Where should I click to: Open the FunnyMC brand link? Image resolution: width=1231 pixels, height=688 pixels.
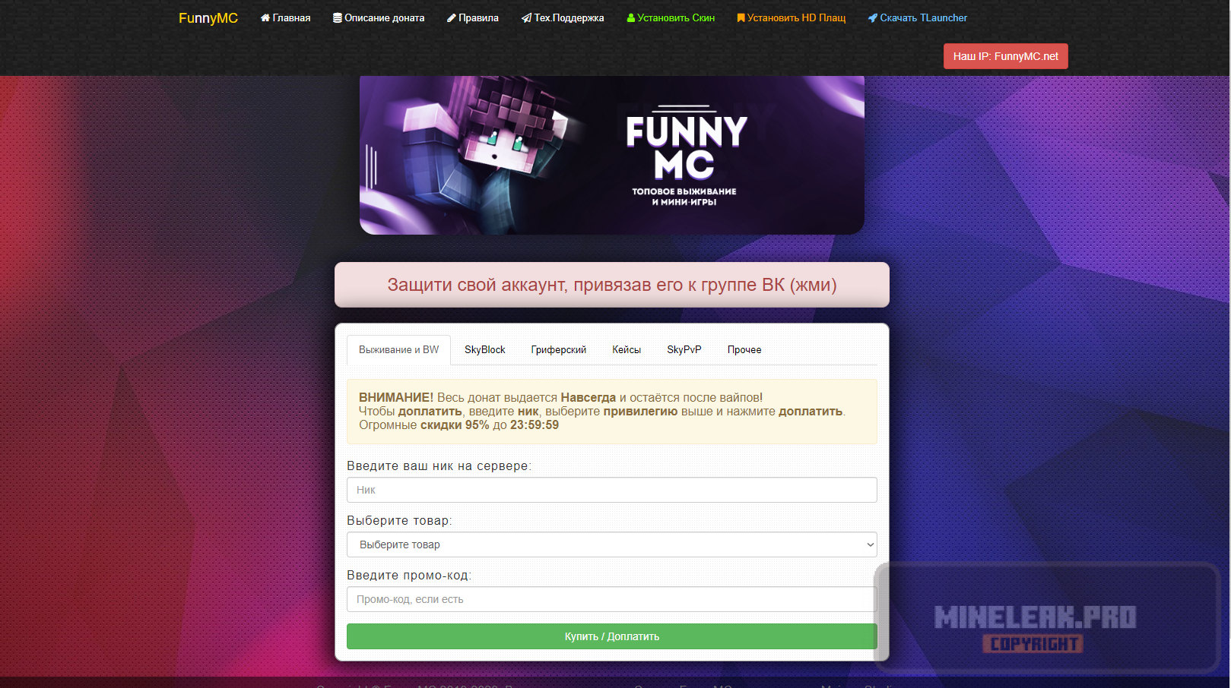coord(208,18)
